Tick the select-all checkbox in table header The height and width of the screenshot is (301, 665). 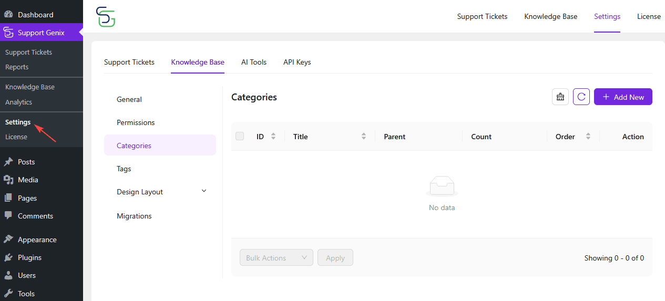(240, 136)
